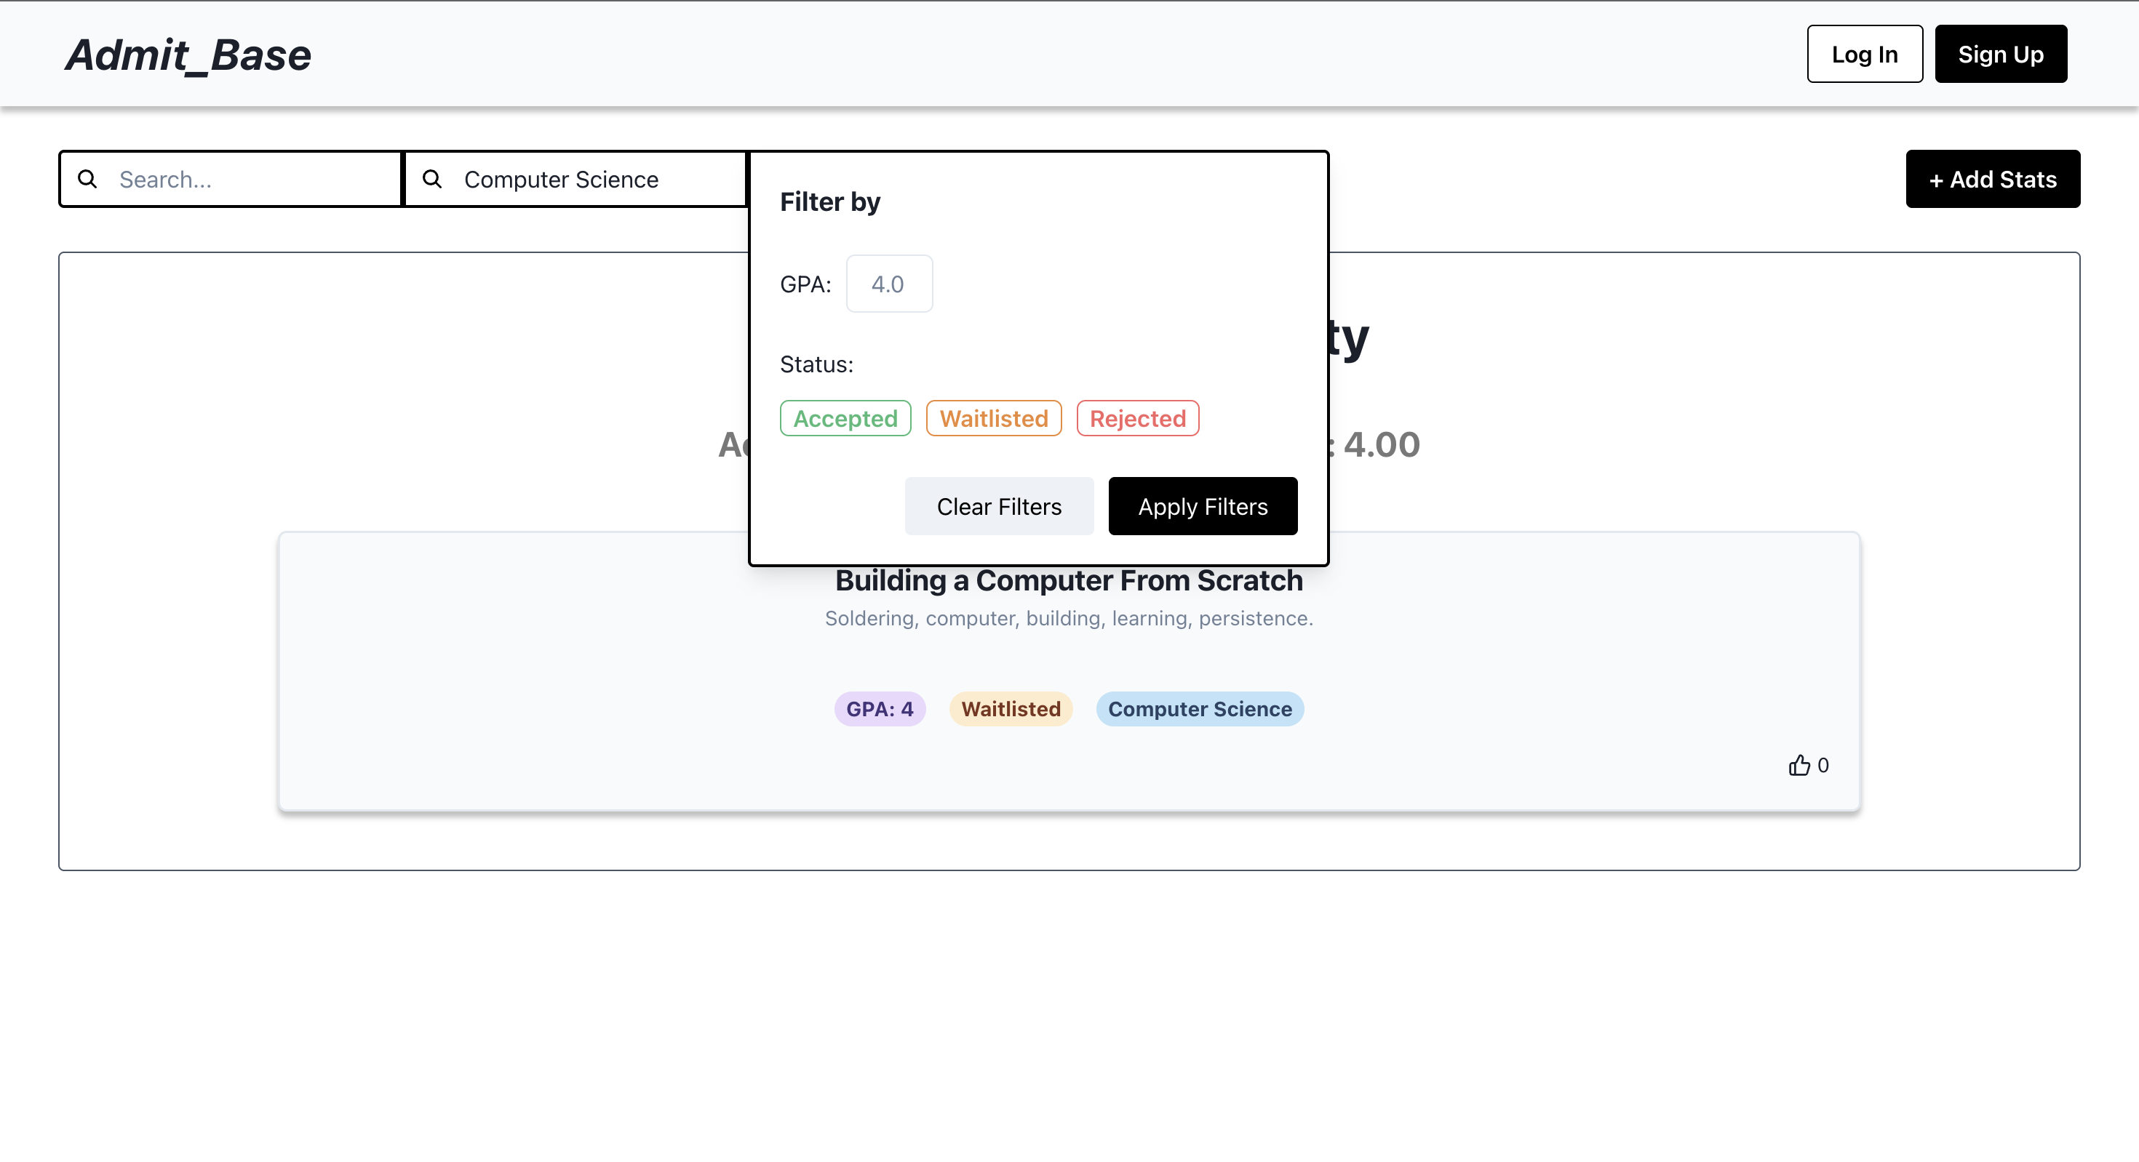This screenshot has width=2139, height=1162.
Task: Click the Computer Science tag on card
Action: [x=1199, y=709]
